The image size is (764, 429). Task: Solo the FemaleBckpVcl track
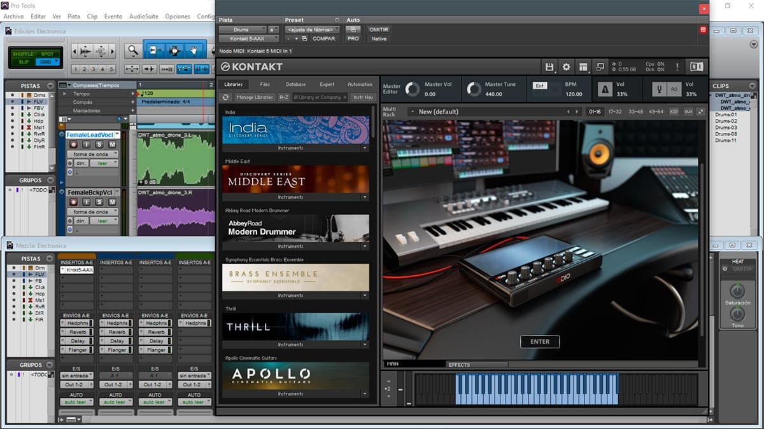click(101, 202)
